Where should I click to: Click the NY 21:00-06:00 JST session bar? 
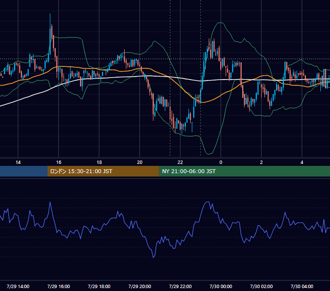[244, 171]
